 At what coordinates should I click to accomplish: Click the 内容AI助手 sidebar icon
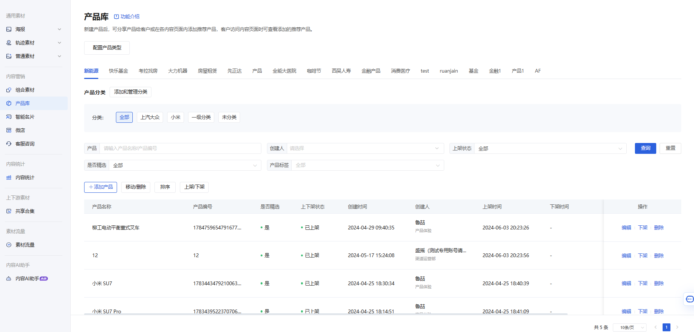(x=9, y=278)
